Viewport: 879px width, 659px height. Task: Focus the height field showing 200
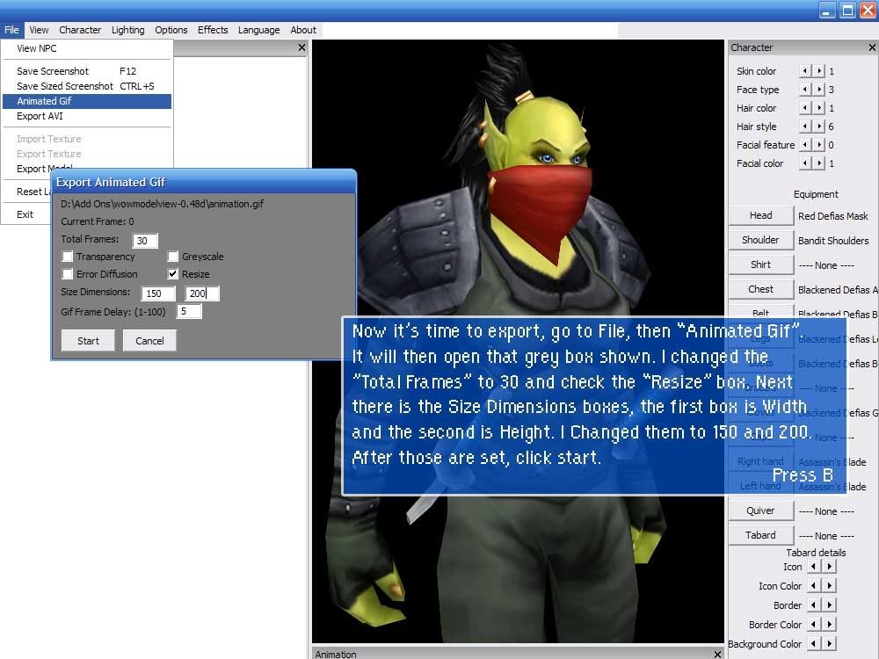tap(202, 293)
